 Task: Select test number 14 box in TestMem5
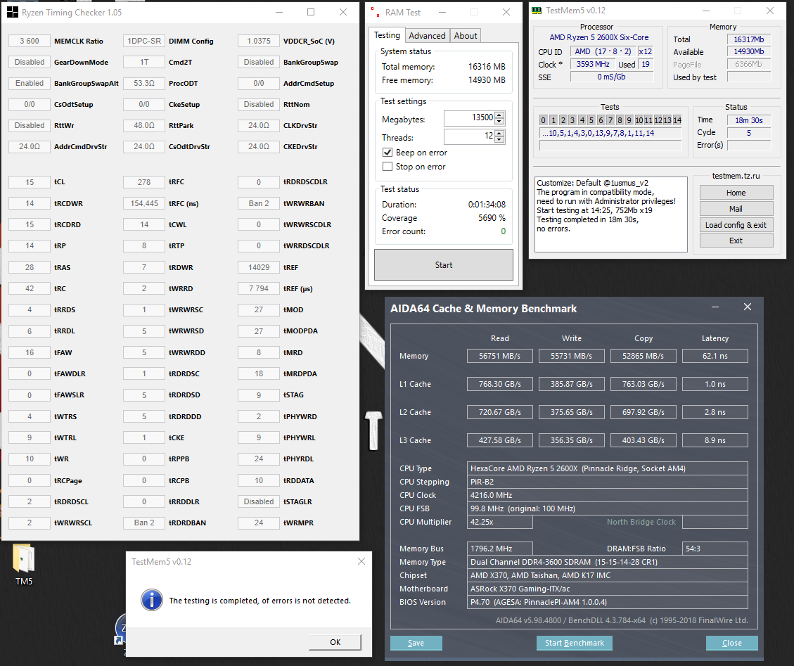[677, 120]
